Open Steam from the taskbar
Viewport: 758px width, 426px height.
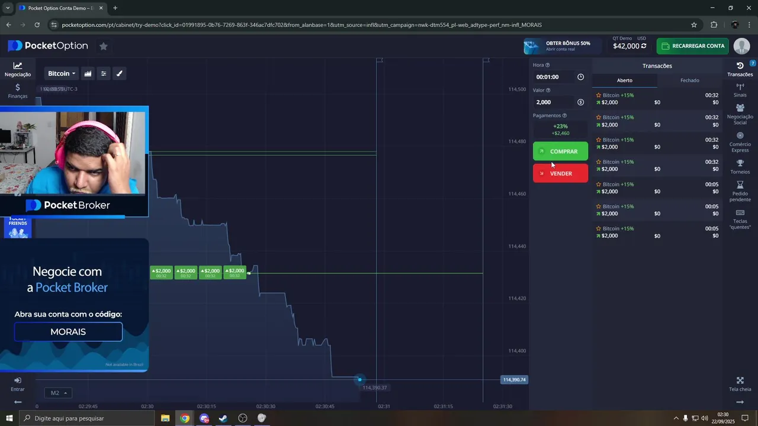[223, 418]
